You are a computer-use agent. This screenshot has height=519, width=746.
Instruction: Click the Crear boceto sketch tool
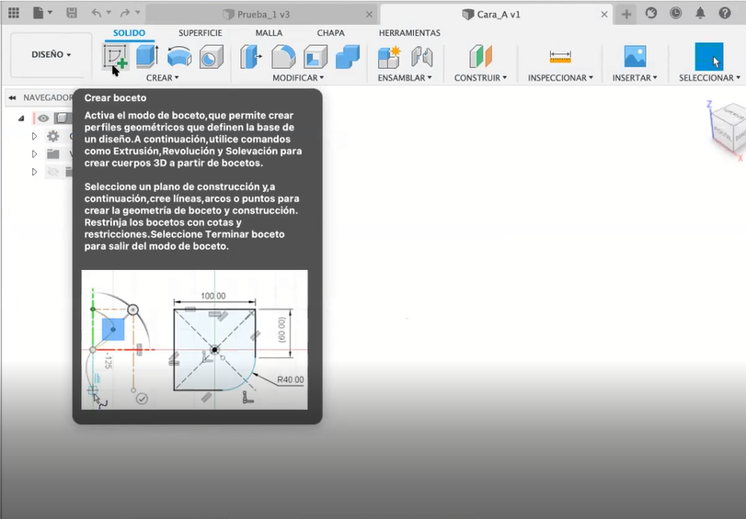(x=116, y=57)
